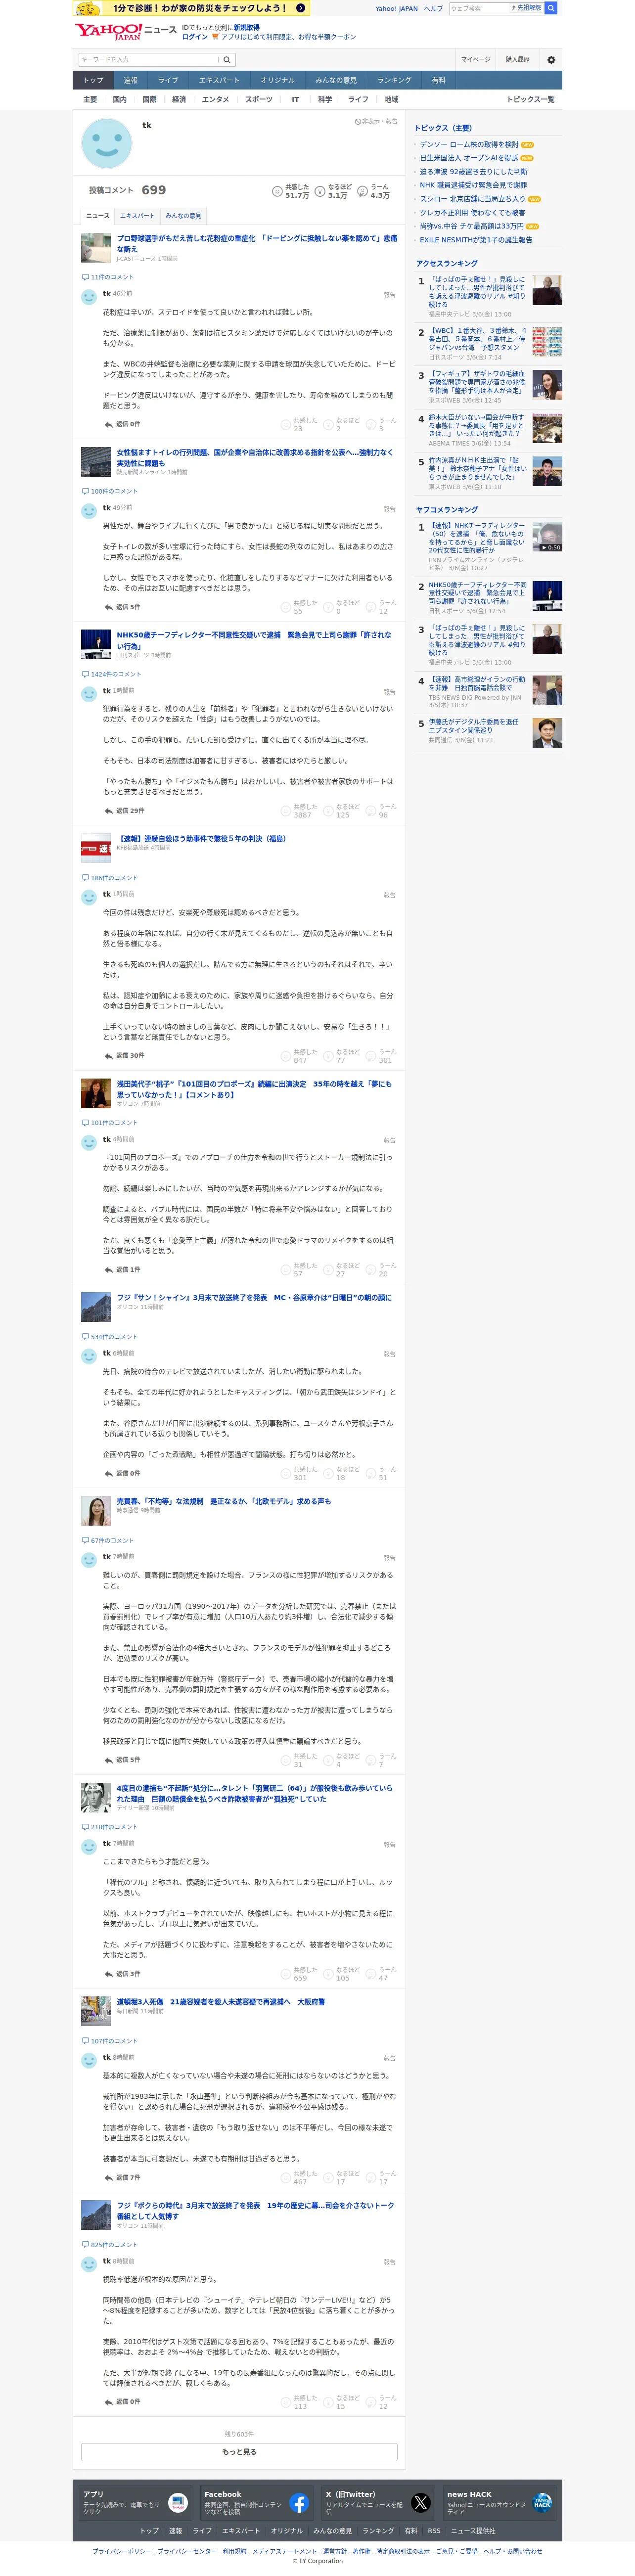Image resolution: width=635 pixels, height=2576 pixels.
Task: Click the ウェブ検索 input field
Action: point(478,8)
